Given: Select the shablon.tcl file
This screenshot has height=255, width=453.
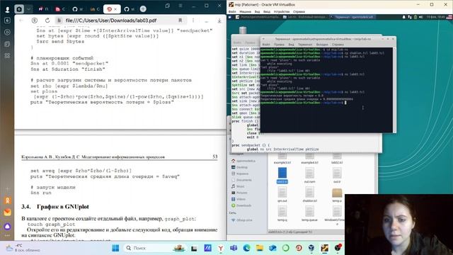Looking at the screenshot, I should [x=309, y=194].
